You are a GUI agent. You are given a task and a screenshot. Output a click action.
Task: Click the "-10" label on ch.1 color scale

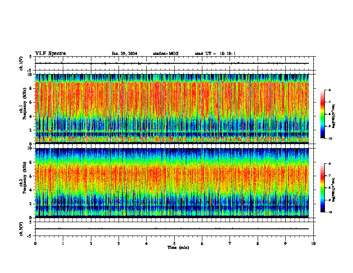coord(329,139)
